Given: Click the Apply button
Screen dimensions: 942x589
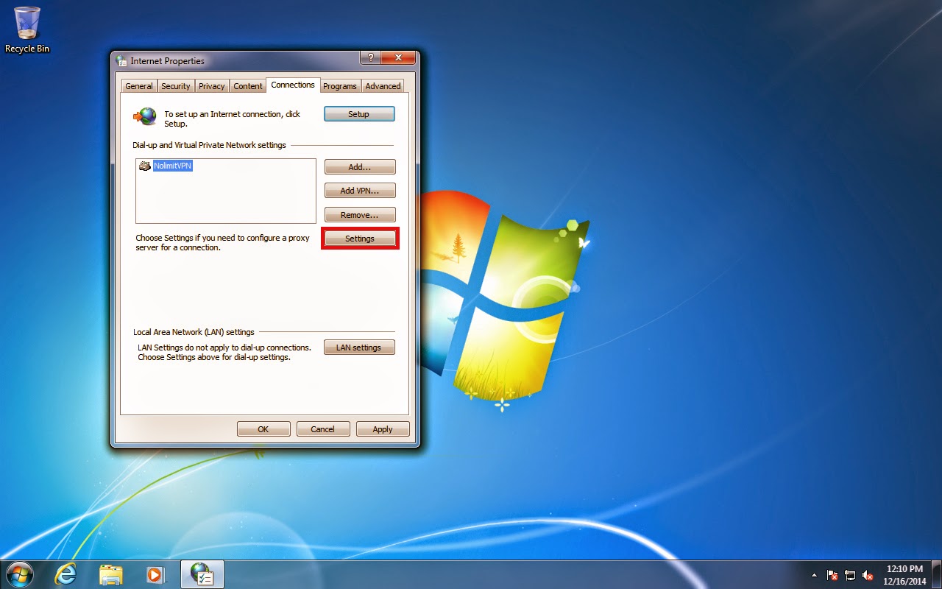Looking at the screenshot, I should click(383, 429).
